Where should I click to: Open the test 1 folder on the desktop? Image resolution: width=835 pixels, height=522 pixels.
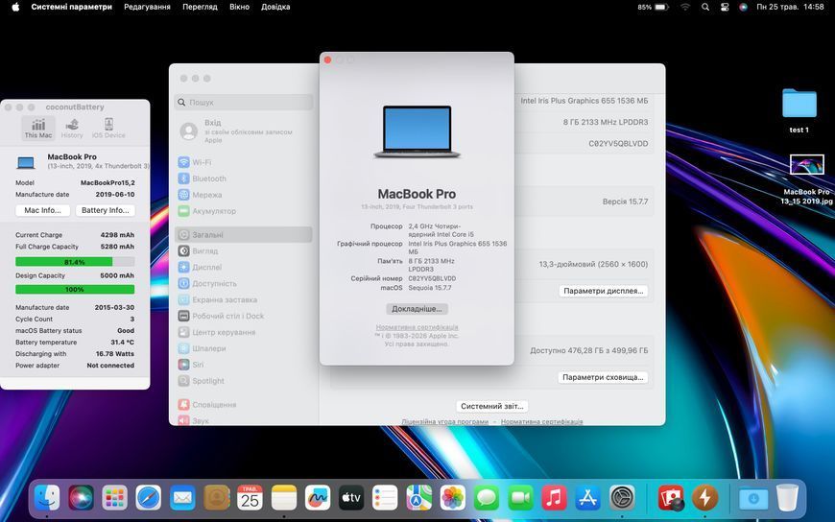(799, 104)
